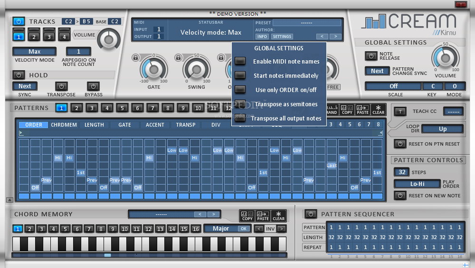Toggle the Tracks power button
This screenshot has height=268, width=475.
19,21
